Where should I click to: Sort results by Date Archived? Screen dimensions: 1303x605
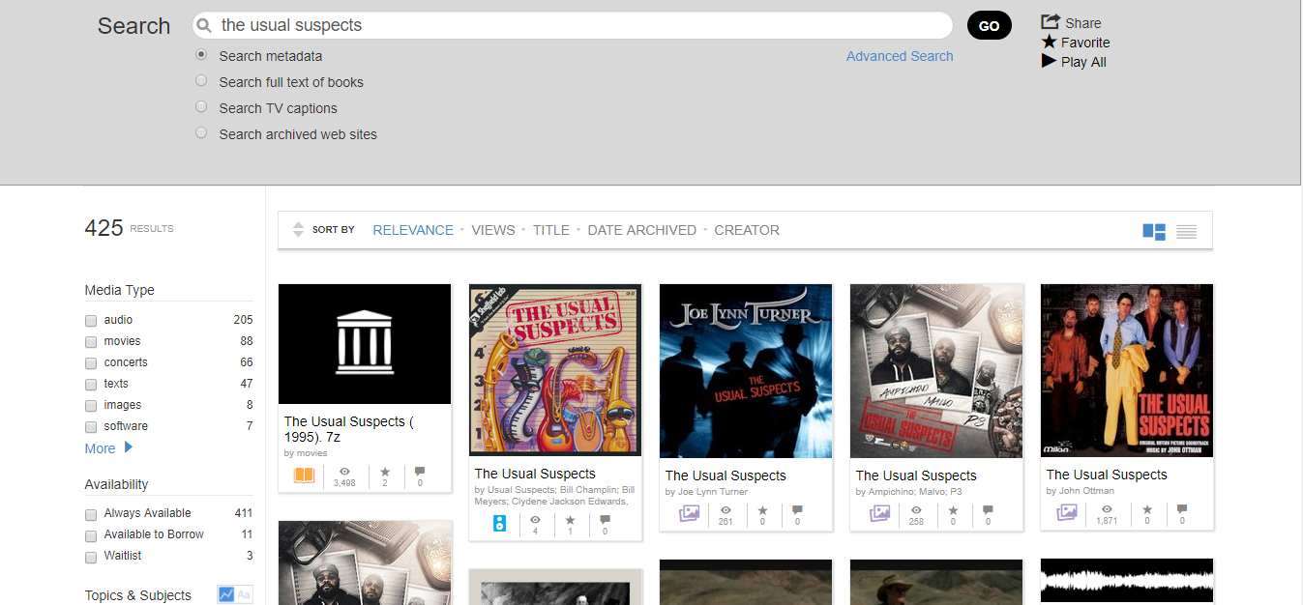tap(641, 230)
